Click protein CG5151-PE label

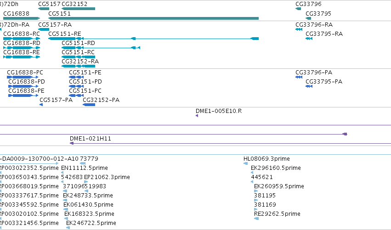pos(85,73)
